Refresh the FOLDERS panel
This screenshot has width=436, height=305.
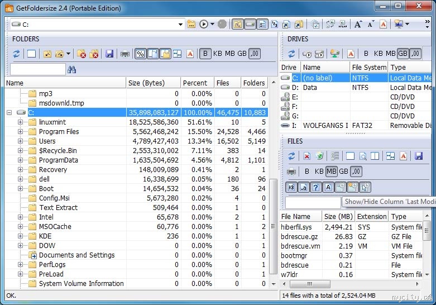point(16,54)
